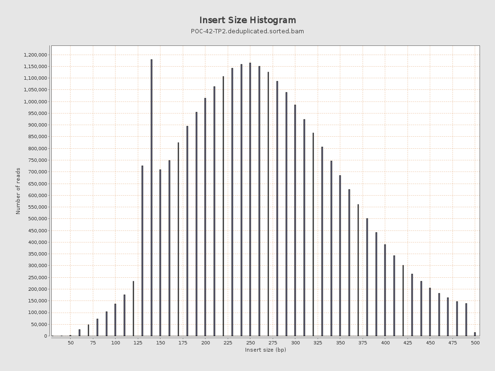Click the y-axis tick value '50,000'
Image resolution: width=495 pixels, height=371 pixels.
[39, 324]
